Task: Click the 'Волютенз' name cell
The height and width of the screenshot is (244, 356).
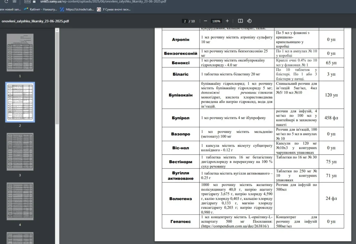Action: pyautogui.click(x=180, y=198)
